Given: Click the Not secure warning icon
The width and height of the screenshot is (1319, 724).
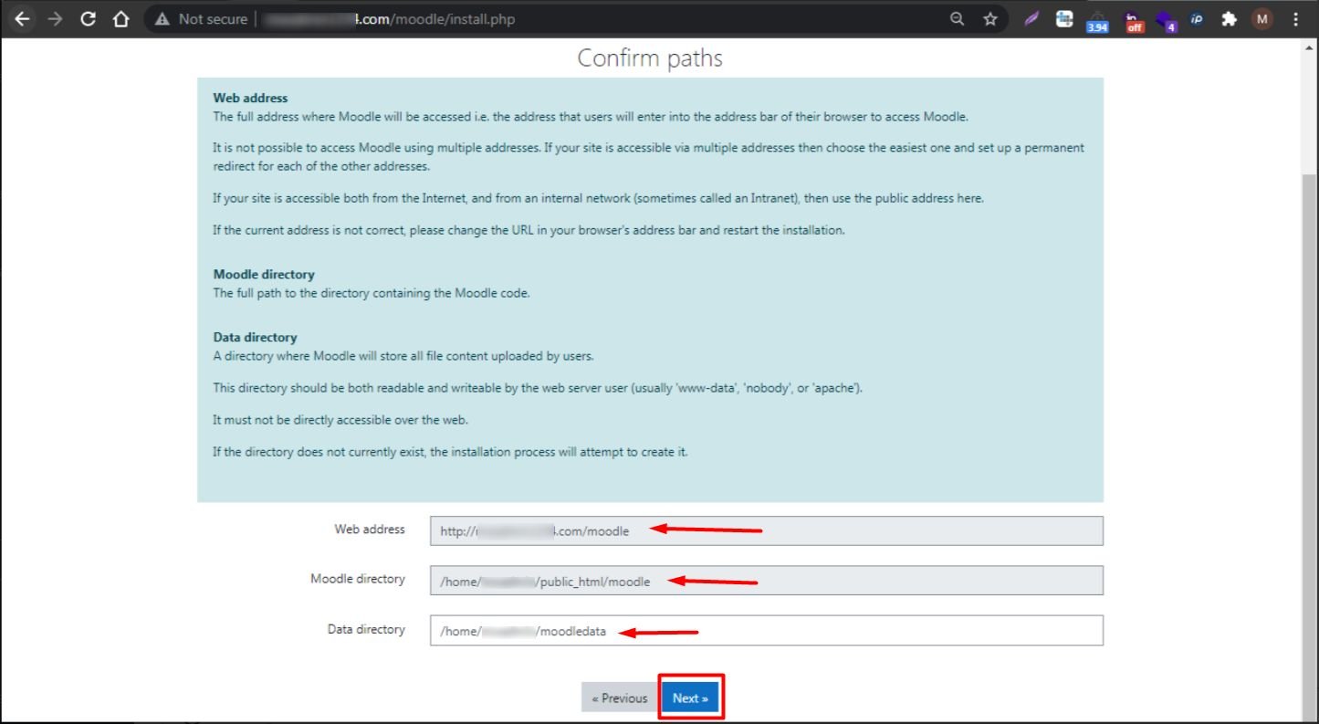Looking at the screenshot, I should (x=162, y=19).
